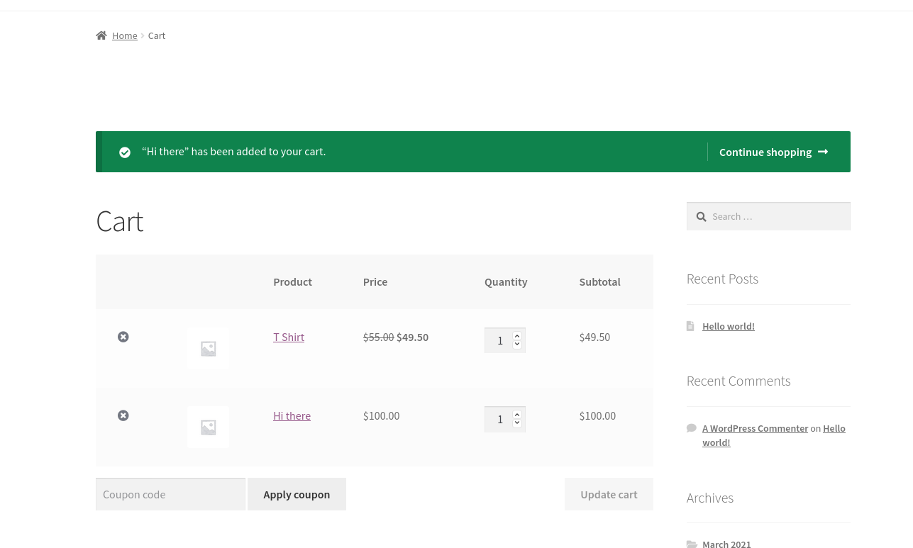Open Hello world! link in Recent Comments
913x548 pixels.
(834, 428)
